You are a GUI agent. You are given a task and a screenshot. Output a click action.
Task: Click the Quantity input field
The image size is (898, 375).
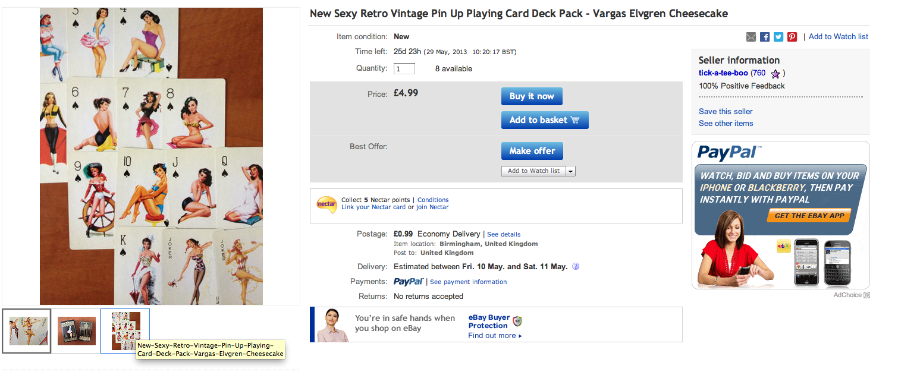[404, 69]
